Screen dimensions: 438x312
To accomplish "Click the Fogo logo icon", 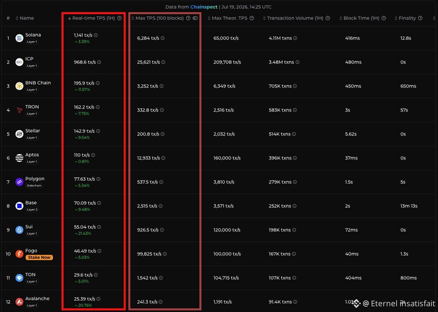I will (19, 254).
